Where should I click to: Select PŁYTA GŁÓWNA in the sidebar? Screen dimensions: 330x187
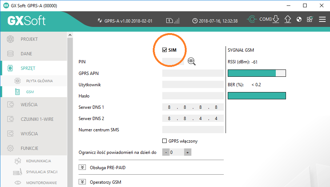click(x=39, y=81)
